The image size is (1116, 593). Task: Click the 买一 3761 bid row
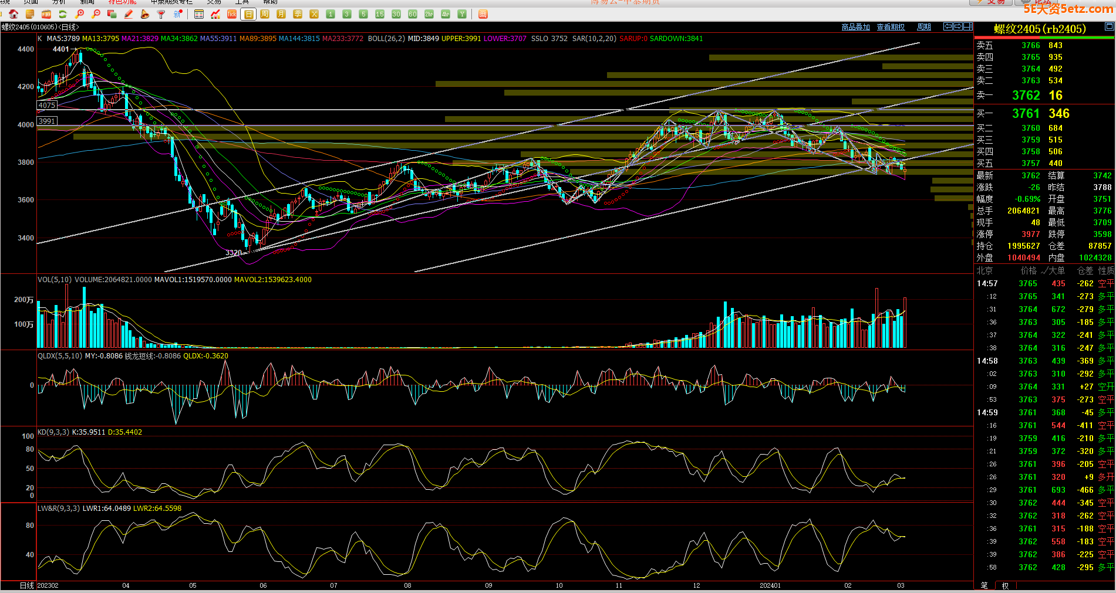pyautogui.click(x=1044, y=114)
